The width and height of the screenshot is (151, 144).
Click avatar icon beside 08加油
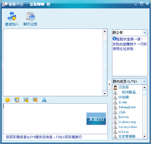tap(115, 97)
